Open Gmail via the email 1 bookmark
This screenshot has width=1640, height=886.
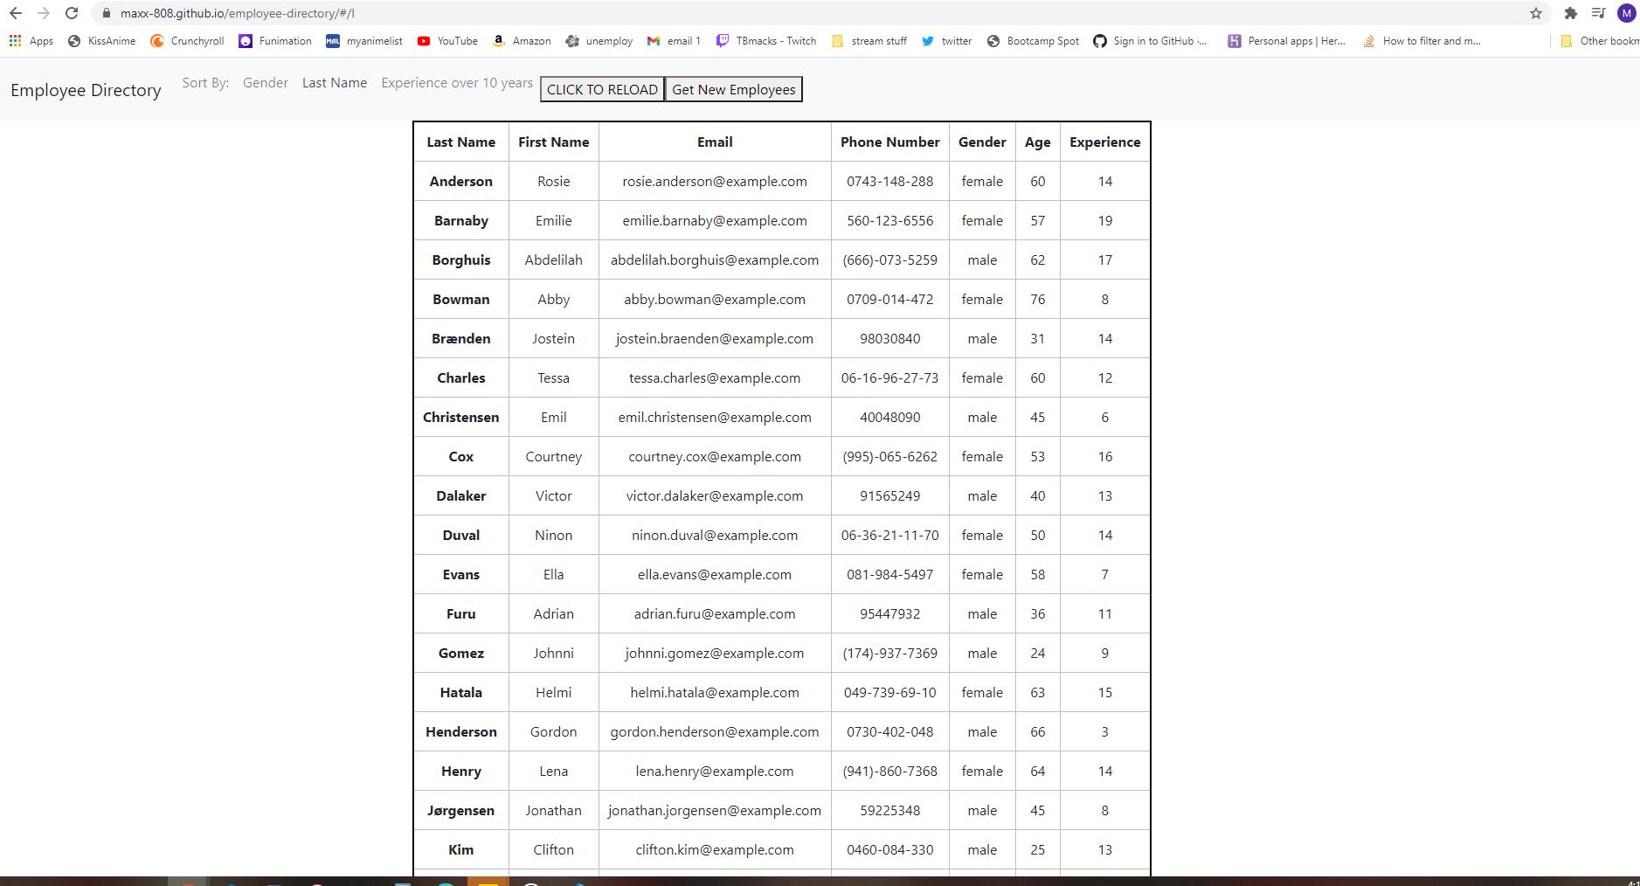[673, 41]
